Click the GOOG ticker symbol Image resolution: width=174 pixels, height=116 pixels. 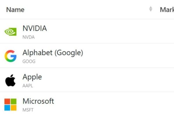tap(29, 61)
